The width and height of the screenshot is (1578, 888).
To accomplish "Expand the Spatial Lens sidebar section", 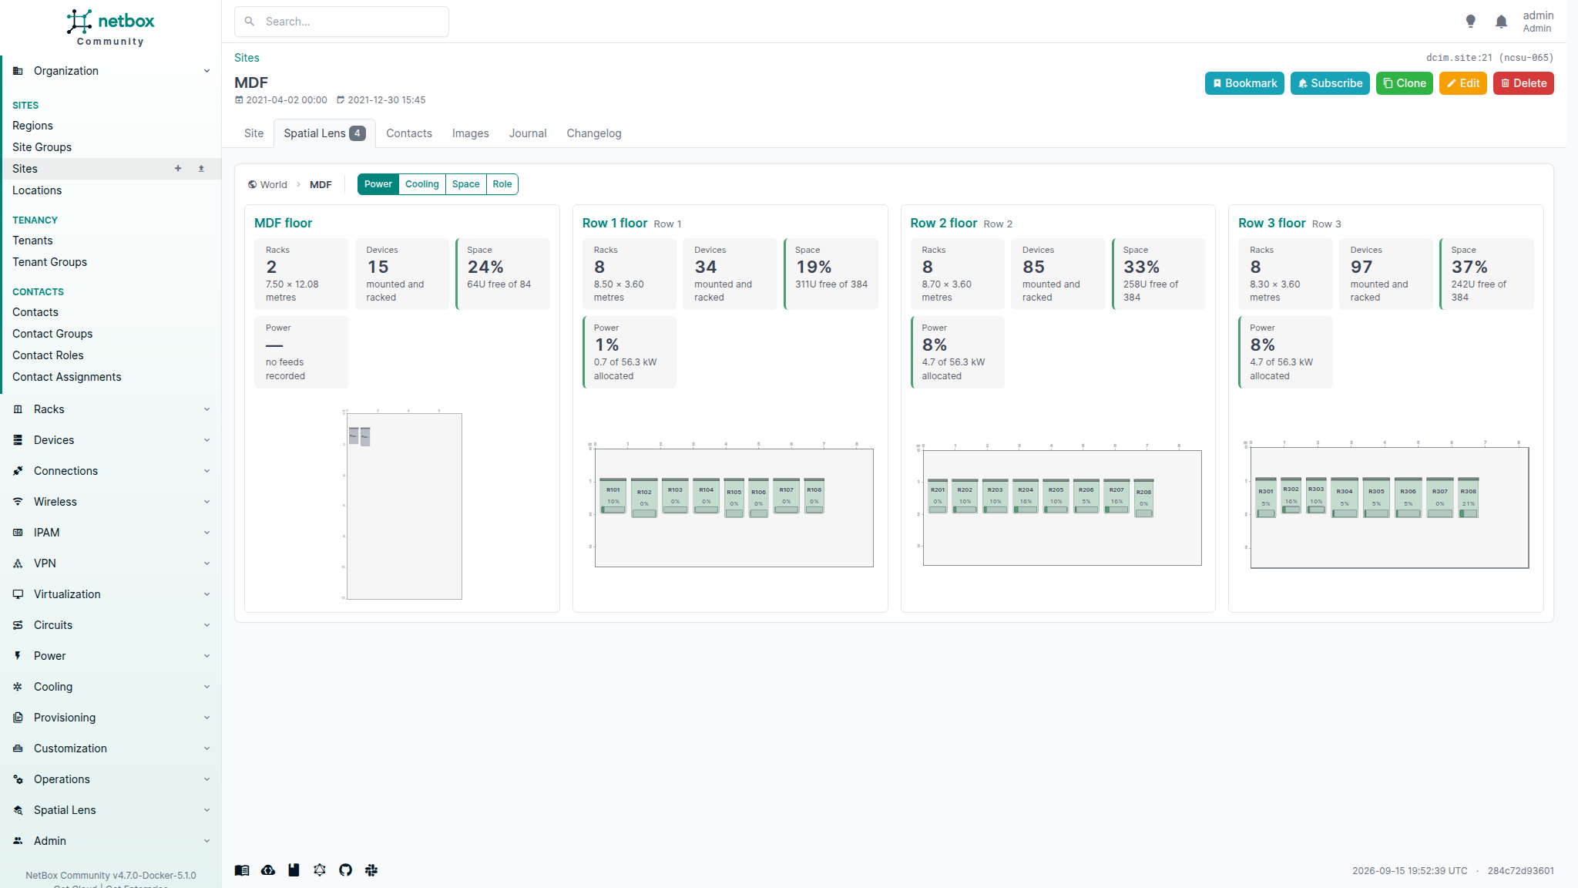I will [111, 810].
